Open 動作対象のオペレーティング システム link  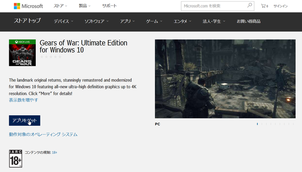pos(43,134)
